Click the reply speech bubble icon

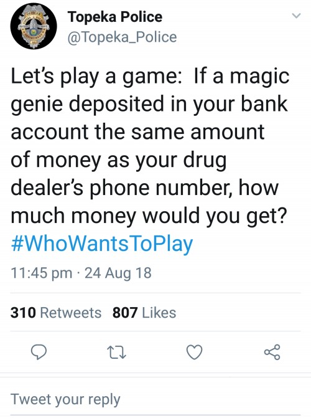pos(39,352)
